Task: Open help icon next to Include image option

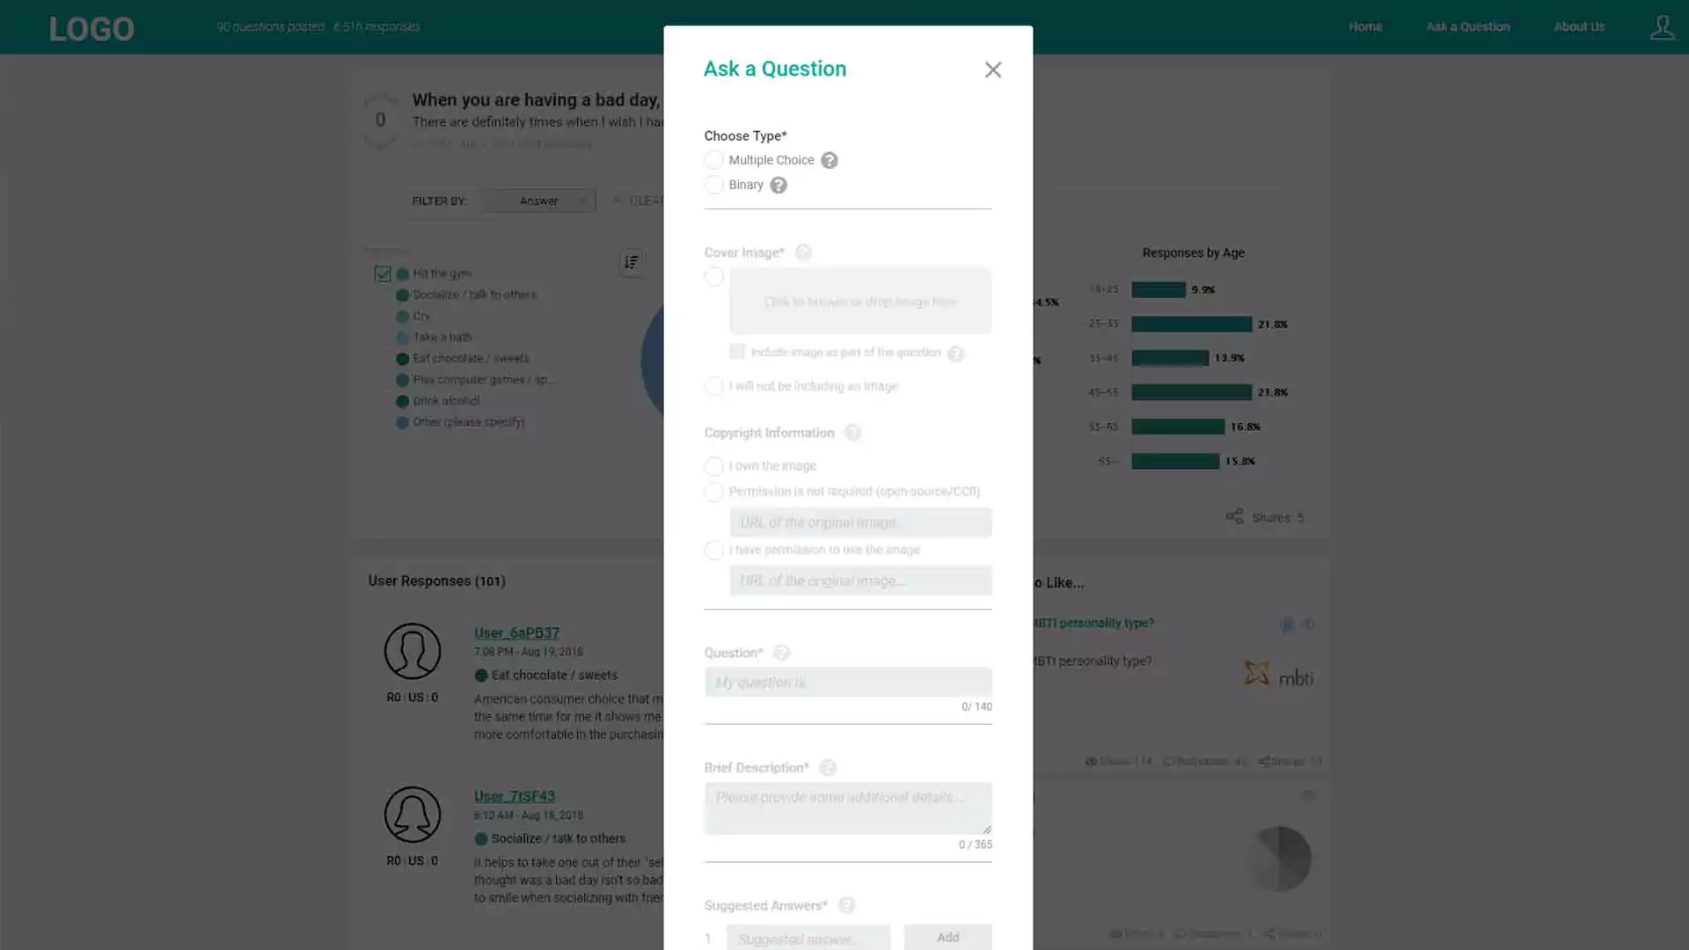Action: (x=955, y=354)
